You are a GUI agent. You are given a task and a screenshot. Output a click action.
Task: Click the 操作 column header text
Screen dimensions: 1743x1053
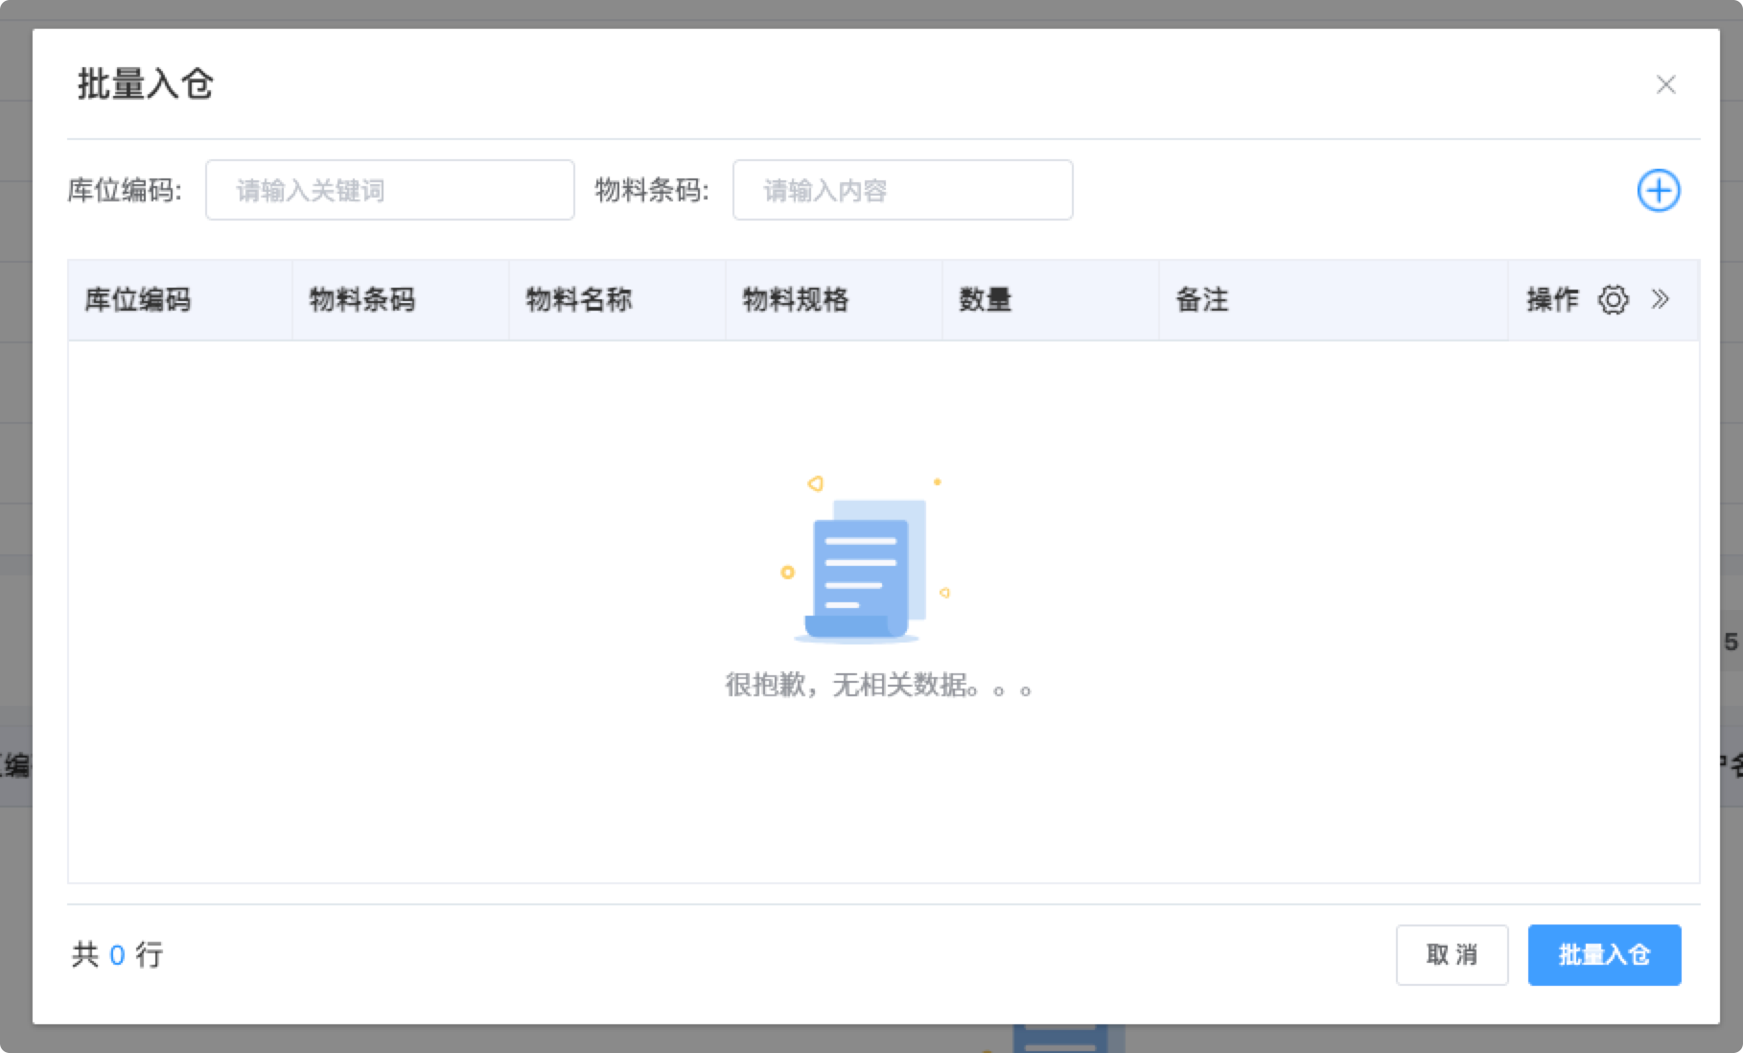(x=1551, y=300)
